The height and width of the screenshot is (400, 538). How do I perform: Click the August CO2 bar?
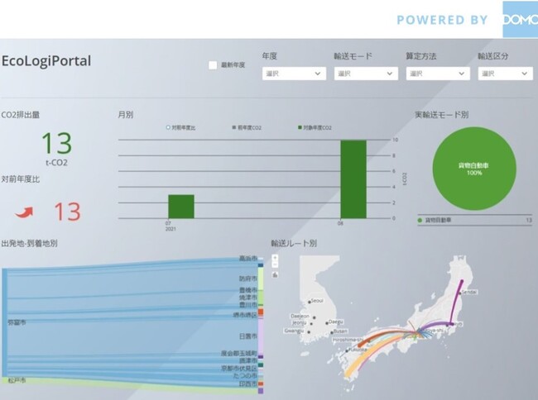pyautogui.click(x=353, y=179)
